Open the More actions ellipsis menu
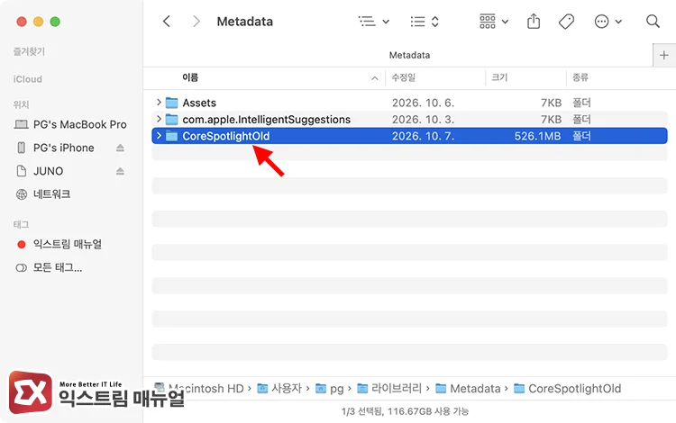 (x=607, y=21)
